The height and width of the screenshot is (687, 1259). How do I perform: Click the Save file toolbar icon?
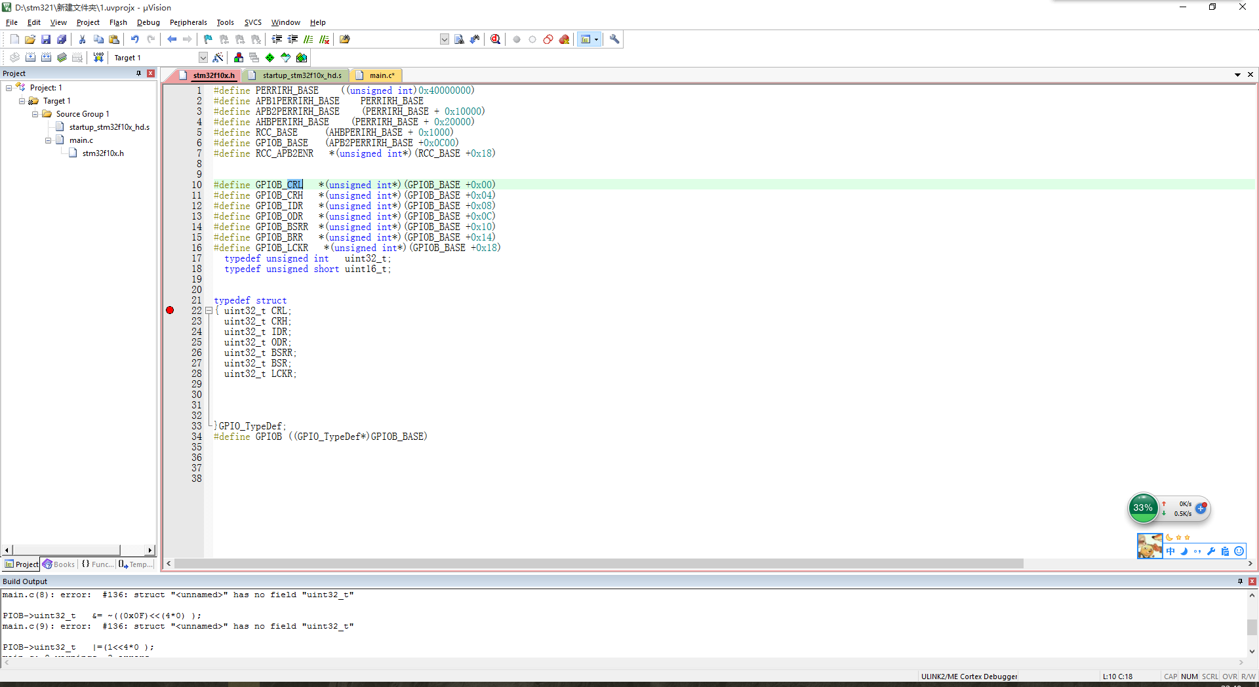pos(46,39)
